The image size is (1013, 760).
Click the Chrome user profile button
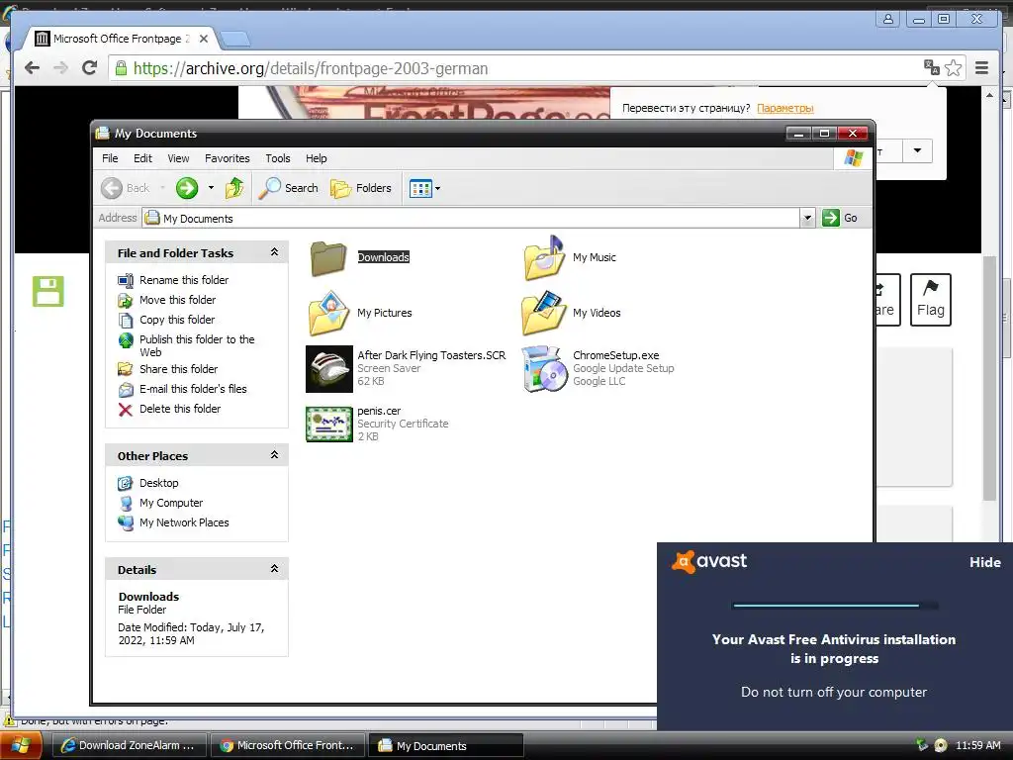tap(888, 19)
